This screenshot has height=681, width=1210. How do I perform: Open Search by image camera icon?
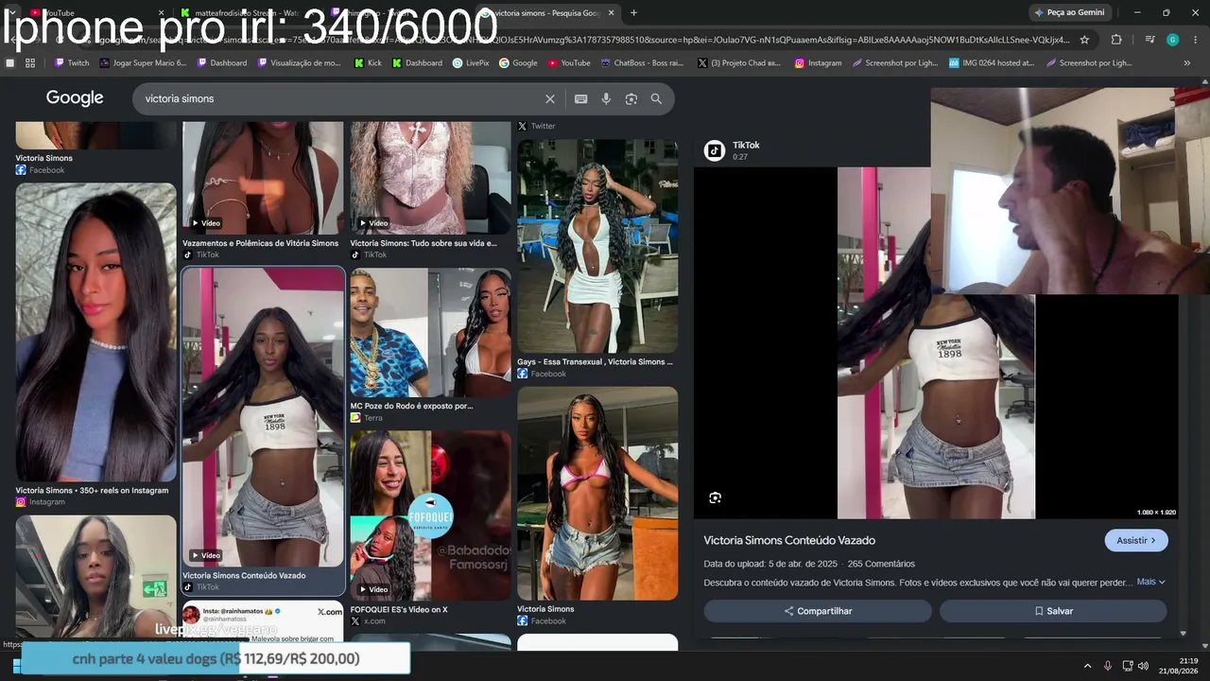click(x=631, y=98)
